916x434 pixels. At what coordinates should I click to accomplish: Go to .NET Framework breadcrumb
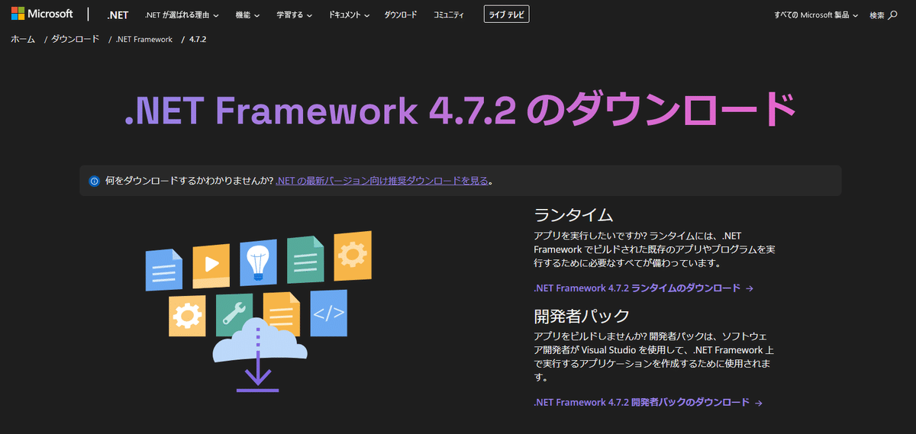[x=144, y=39]
